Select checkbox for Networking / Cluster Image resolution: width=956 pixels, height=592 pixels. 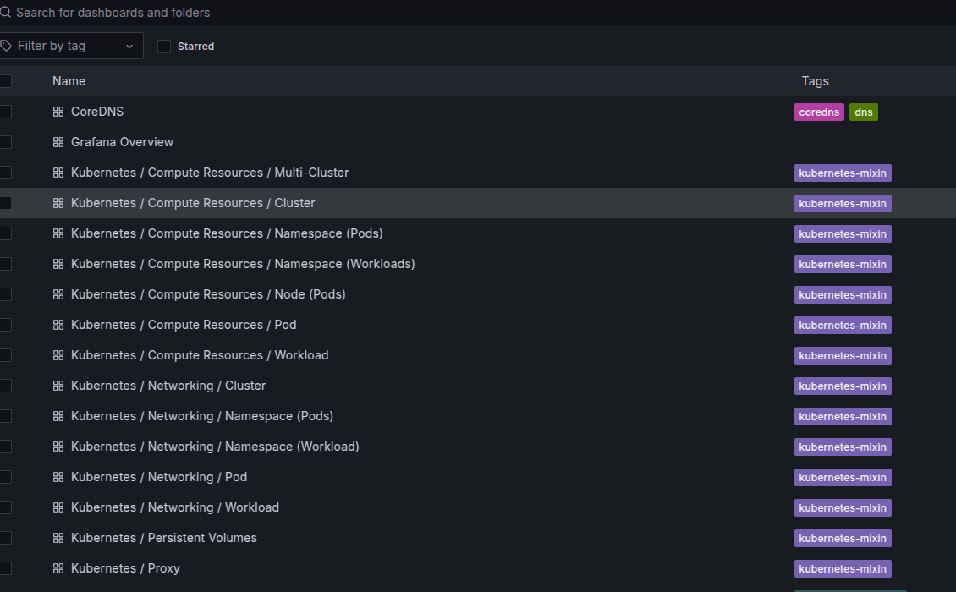pos(5,386)
